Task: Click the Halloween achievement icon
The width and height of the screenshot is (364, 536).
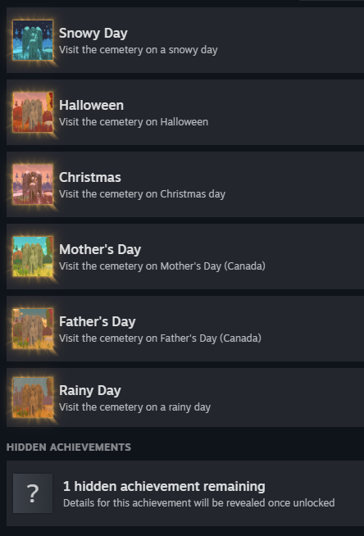Action: [x=33, y=112]
